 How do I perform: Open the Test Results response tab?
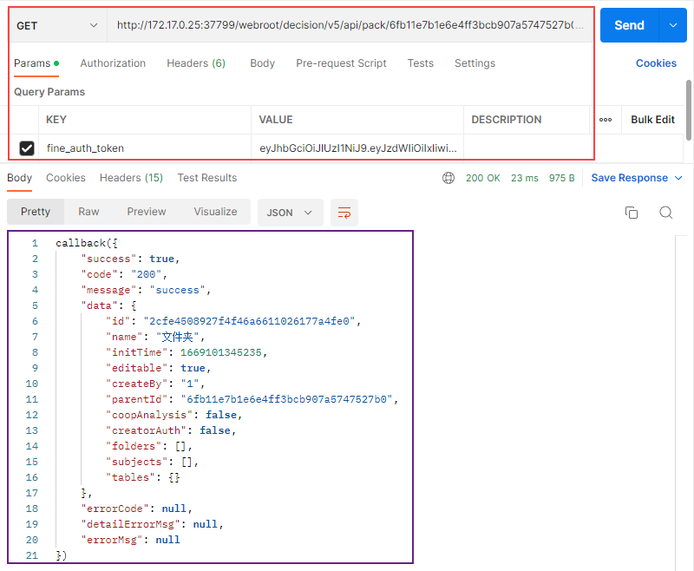tap(207, 178)
